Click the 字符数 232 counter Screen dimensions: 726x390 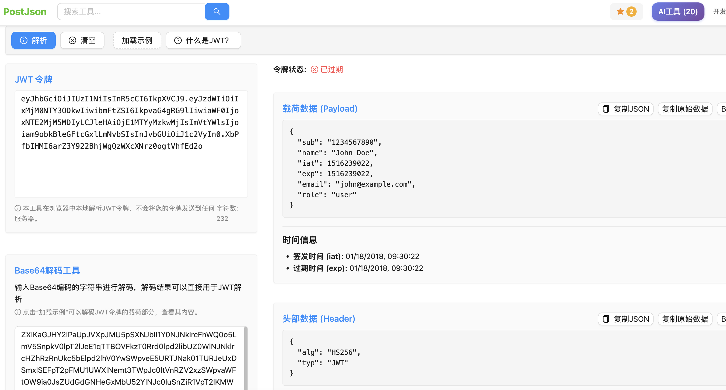tap(227, 214)
